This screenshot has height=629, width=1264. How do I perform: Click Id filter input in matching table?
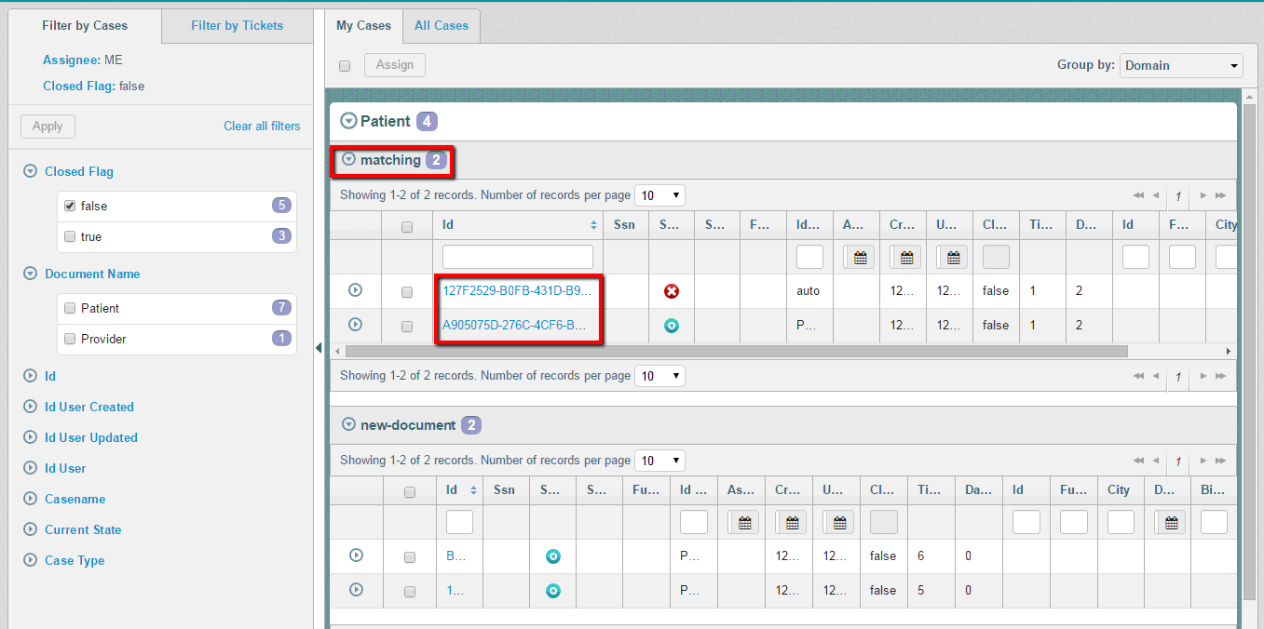pyautogui.click(x=517, y=257)
